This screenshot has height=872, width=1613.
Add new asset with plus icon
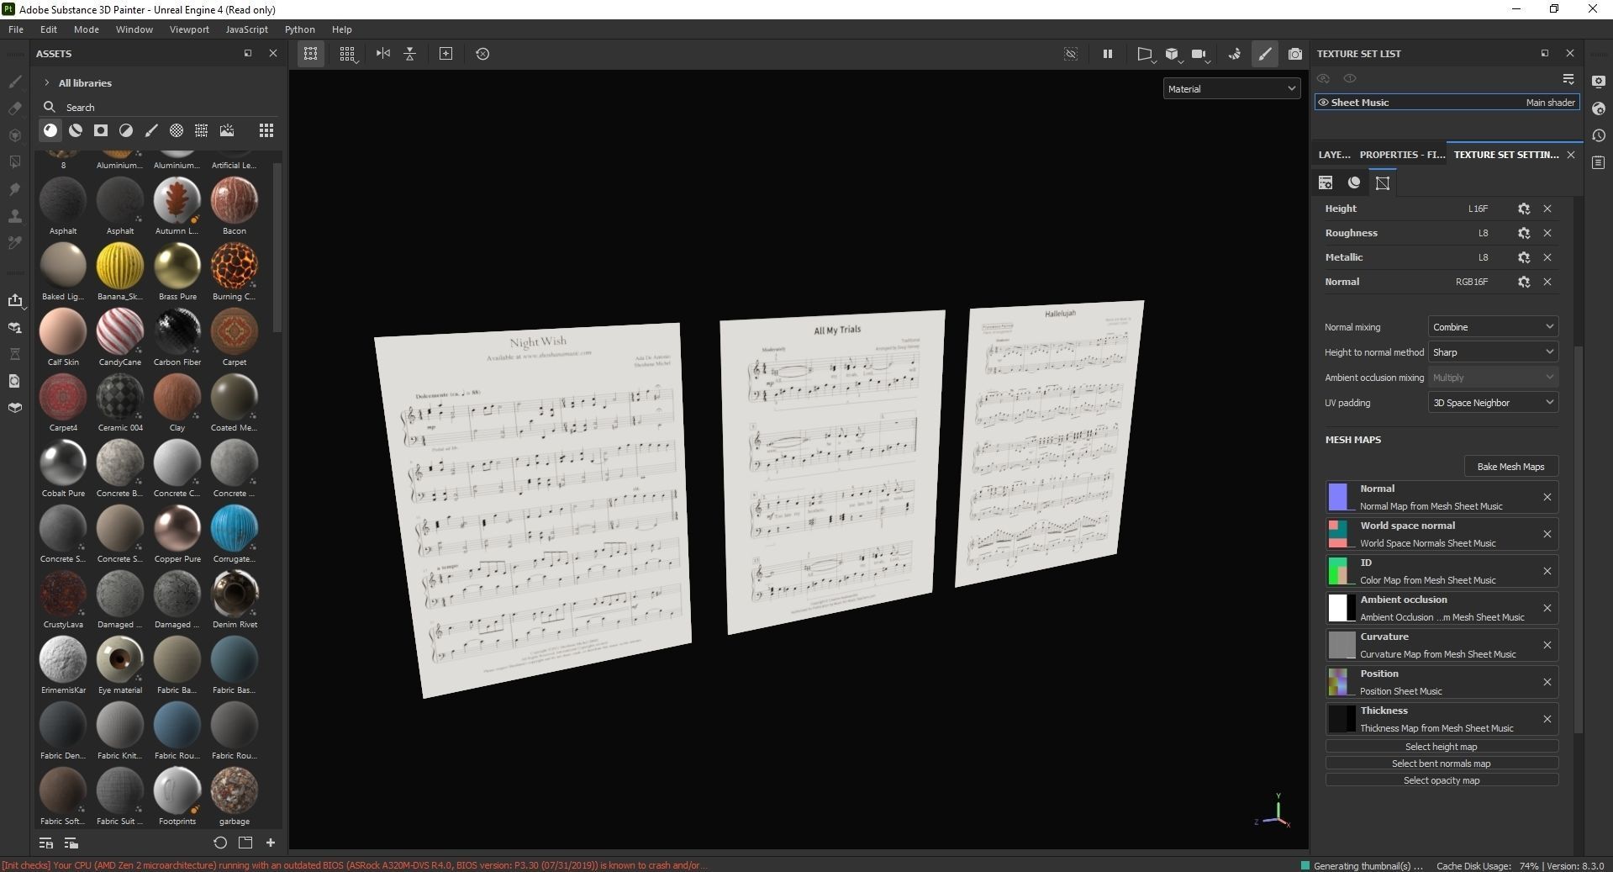271,843
